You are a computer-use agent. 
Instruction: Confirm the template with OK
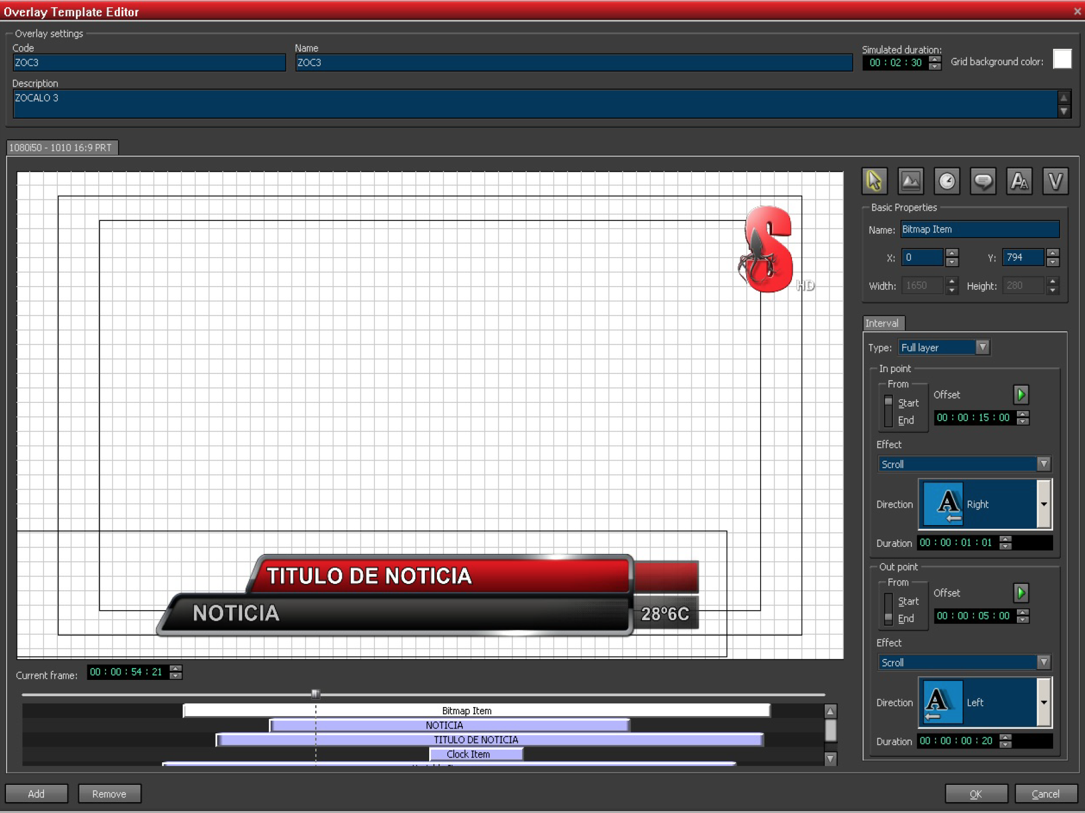975,794
